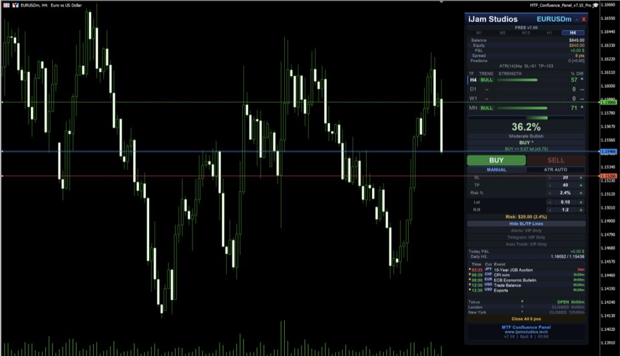Click the expert advisor hat icon
Image resolution: width=620 pixels, height=356 pixels.
click(x=595, y=5)
